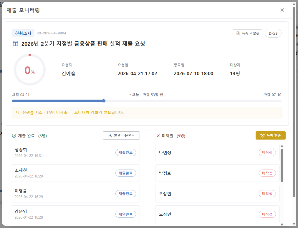Click the 제출완료 badge for 이영균
Screen dimensions: 298x228
[126, 194]
